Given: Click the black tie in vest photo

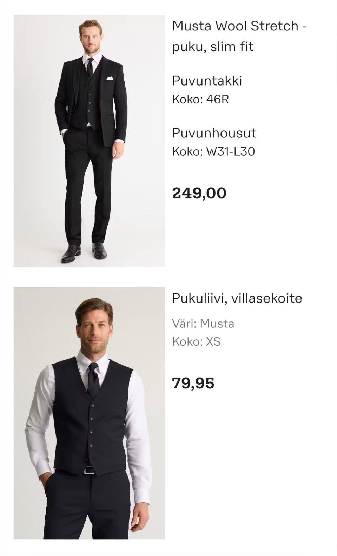Looking at the screenshot, I should click(93, 380).
